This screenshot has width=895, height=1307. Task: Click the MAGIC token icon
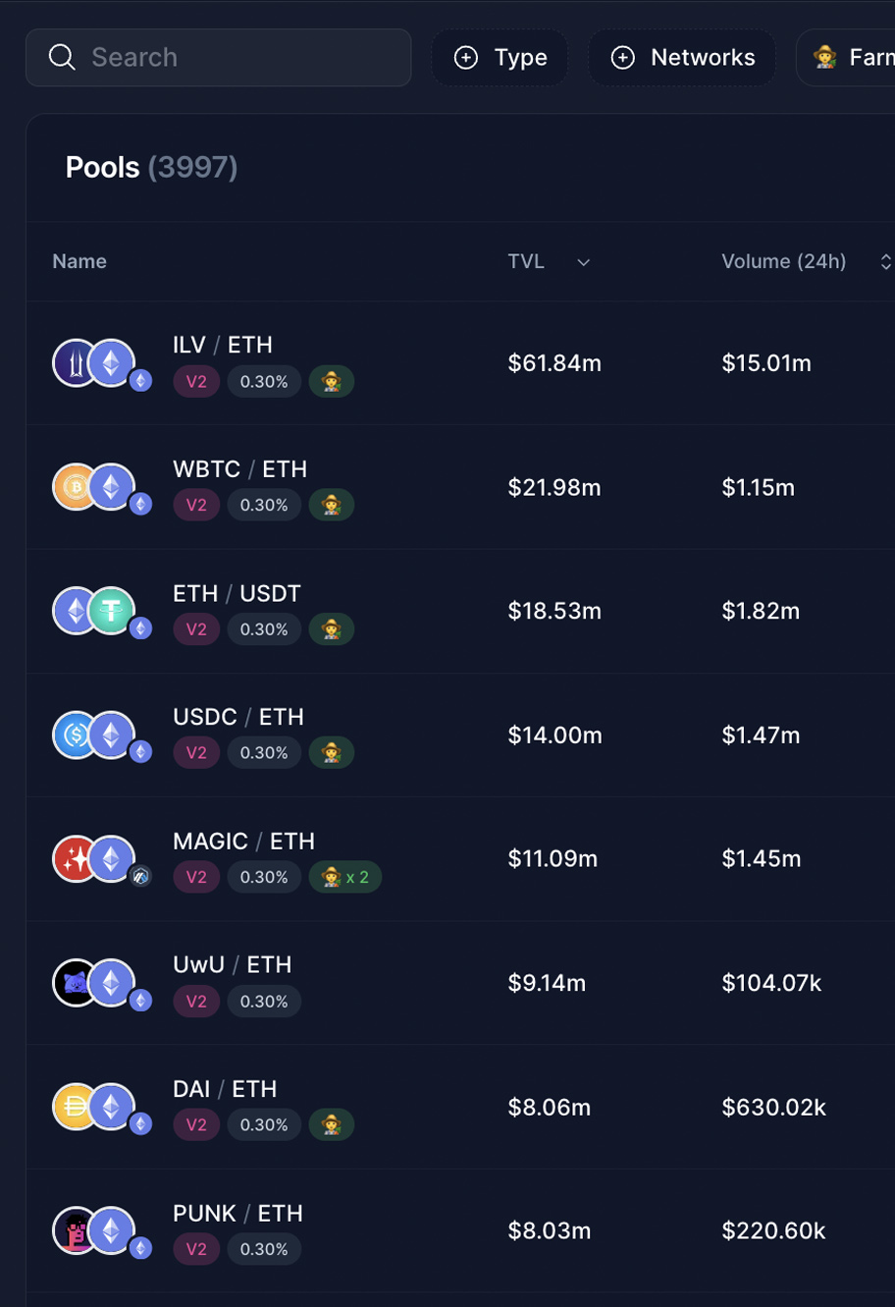[72, 858]
